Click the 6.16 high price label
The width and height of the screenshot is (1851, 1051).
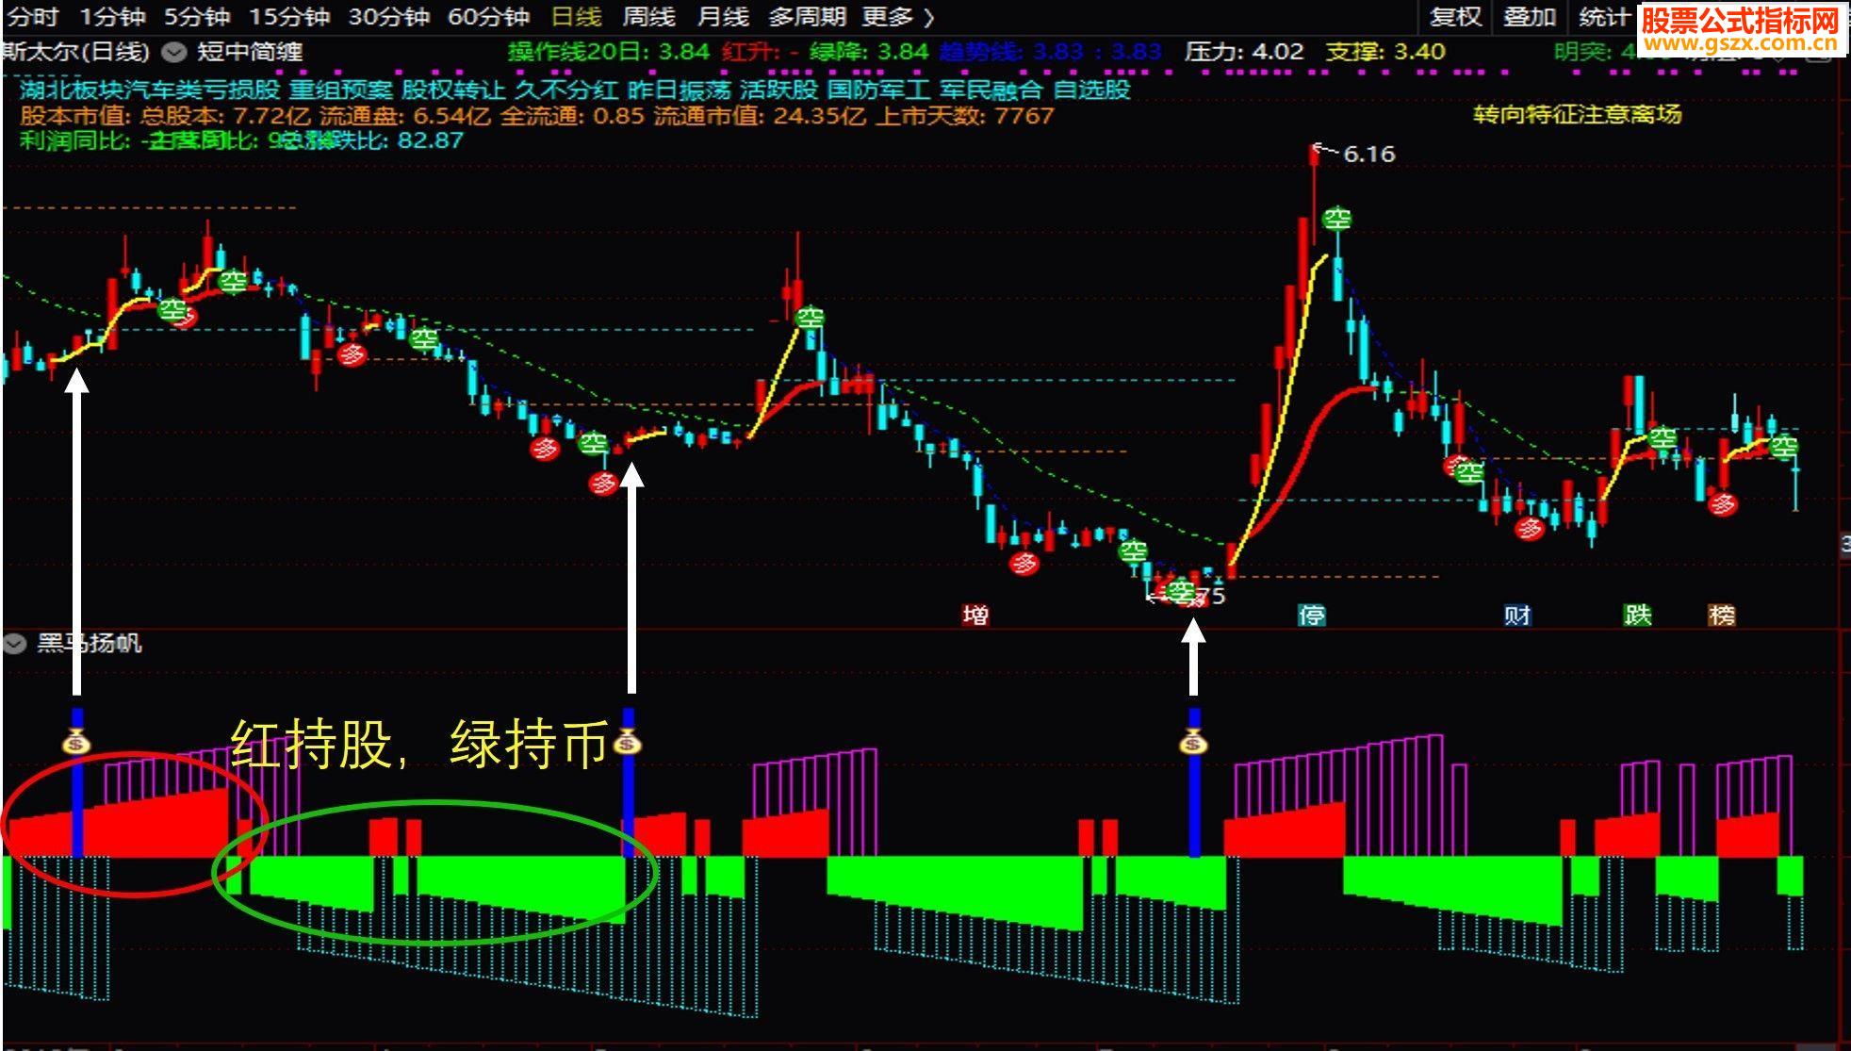click(1368, 154)
